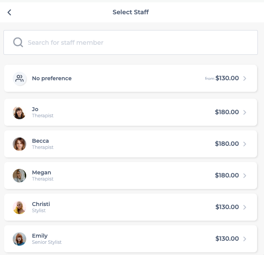
Task: Click Megan's avatar picture
Action: [x=20, y=176]
